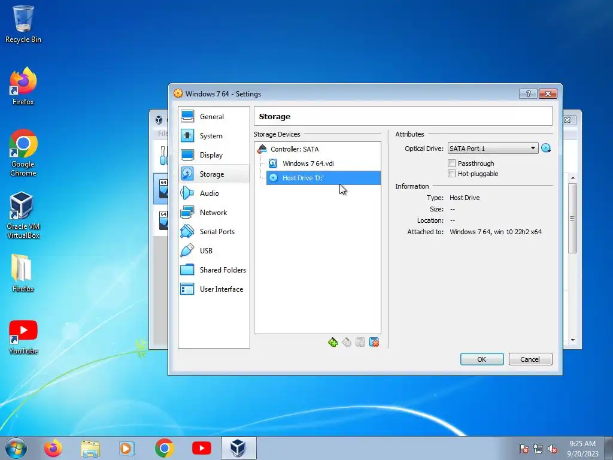Click the General monitor icon

187,116
